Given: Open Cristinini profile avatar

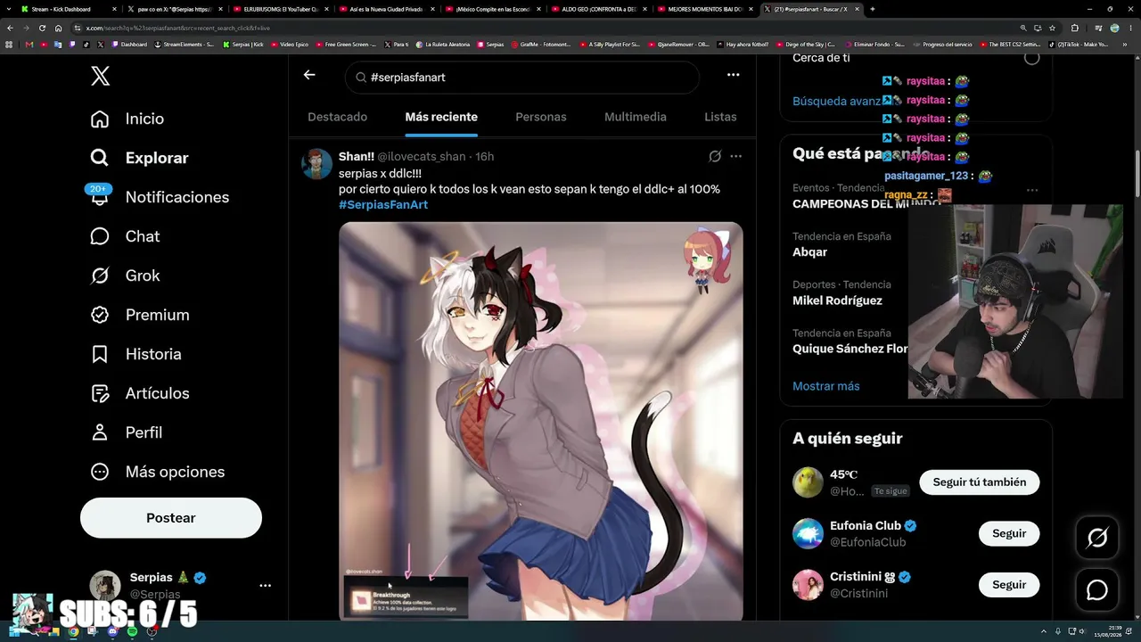Looking at the screenshot, I should click(x=808, y=585).
